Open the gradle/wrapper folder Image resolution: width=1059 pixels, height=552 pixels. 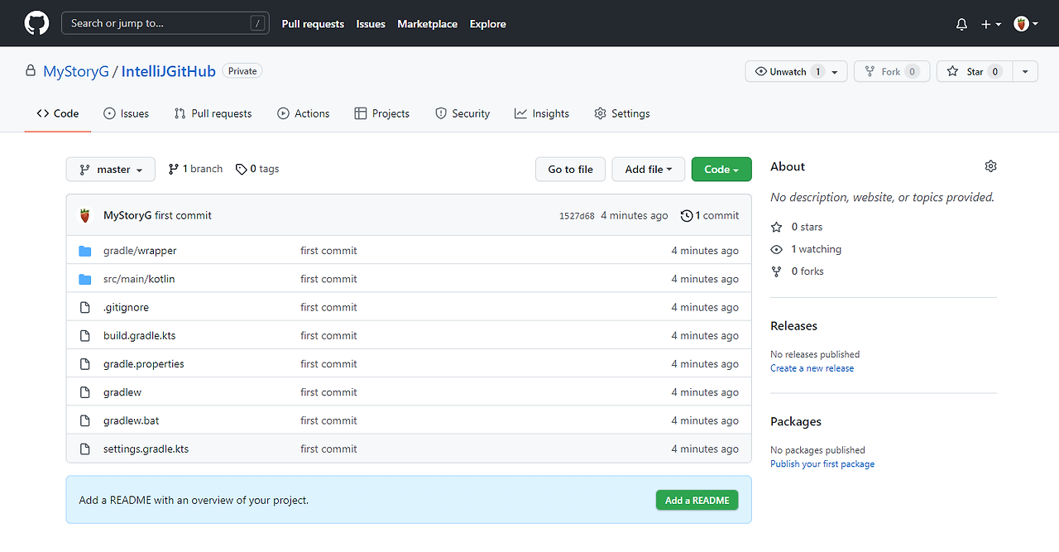coord(140,251)
